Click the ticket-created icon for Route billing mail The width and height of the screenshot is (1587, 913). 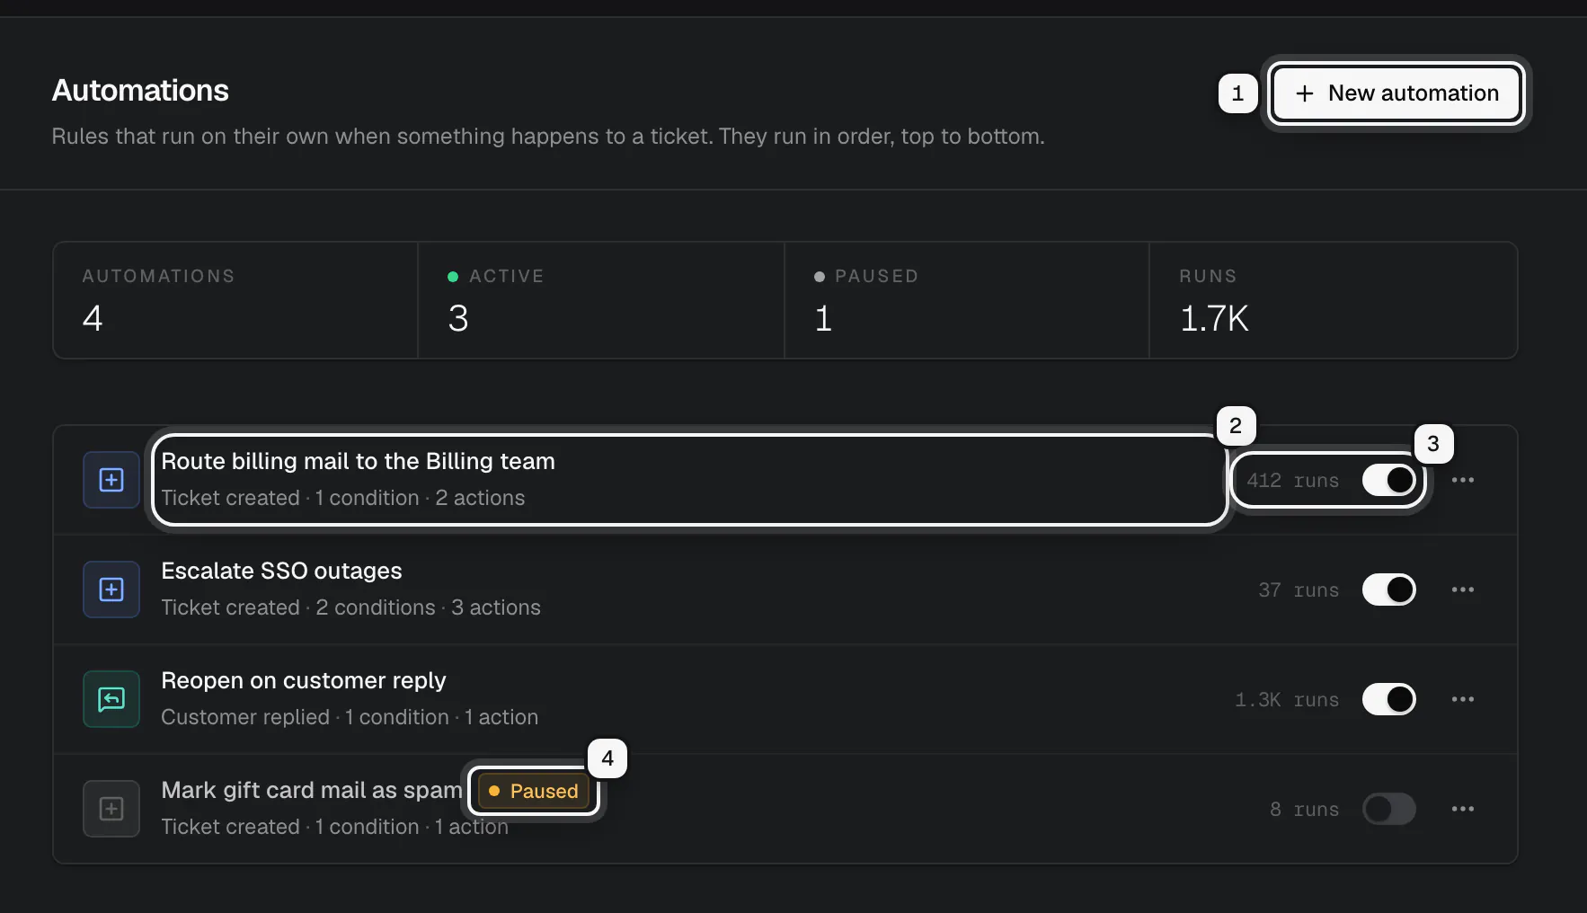[111, 480]
